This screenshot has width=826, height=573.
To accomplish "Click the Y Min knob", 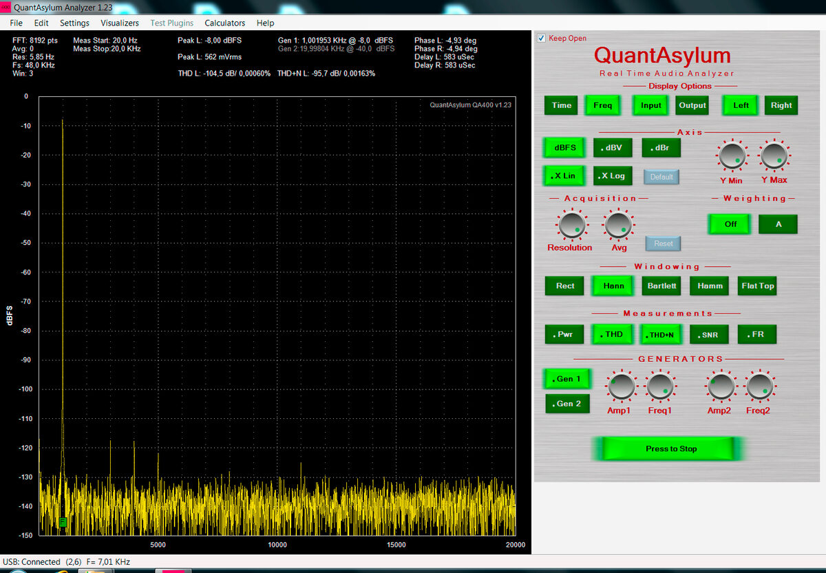I will click(732, 156).
